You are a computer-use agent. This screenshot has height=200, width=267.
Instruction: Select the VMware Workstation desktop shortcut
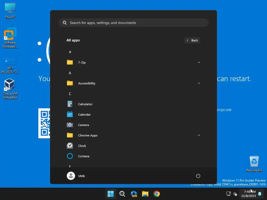(10, 38)
